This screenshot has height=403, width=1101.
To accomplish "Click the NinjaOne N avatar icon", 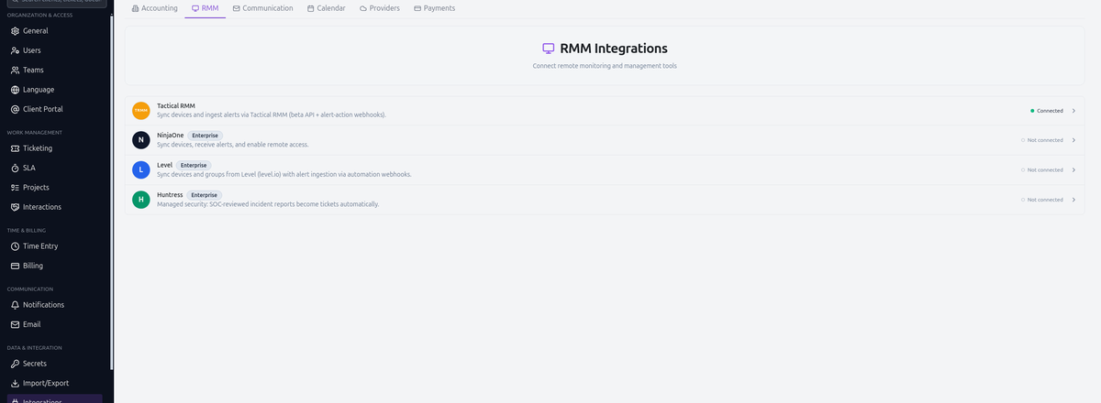I will (x=140, y=140).
